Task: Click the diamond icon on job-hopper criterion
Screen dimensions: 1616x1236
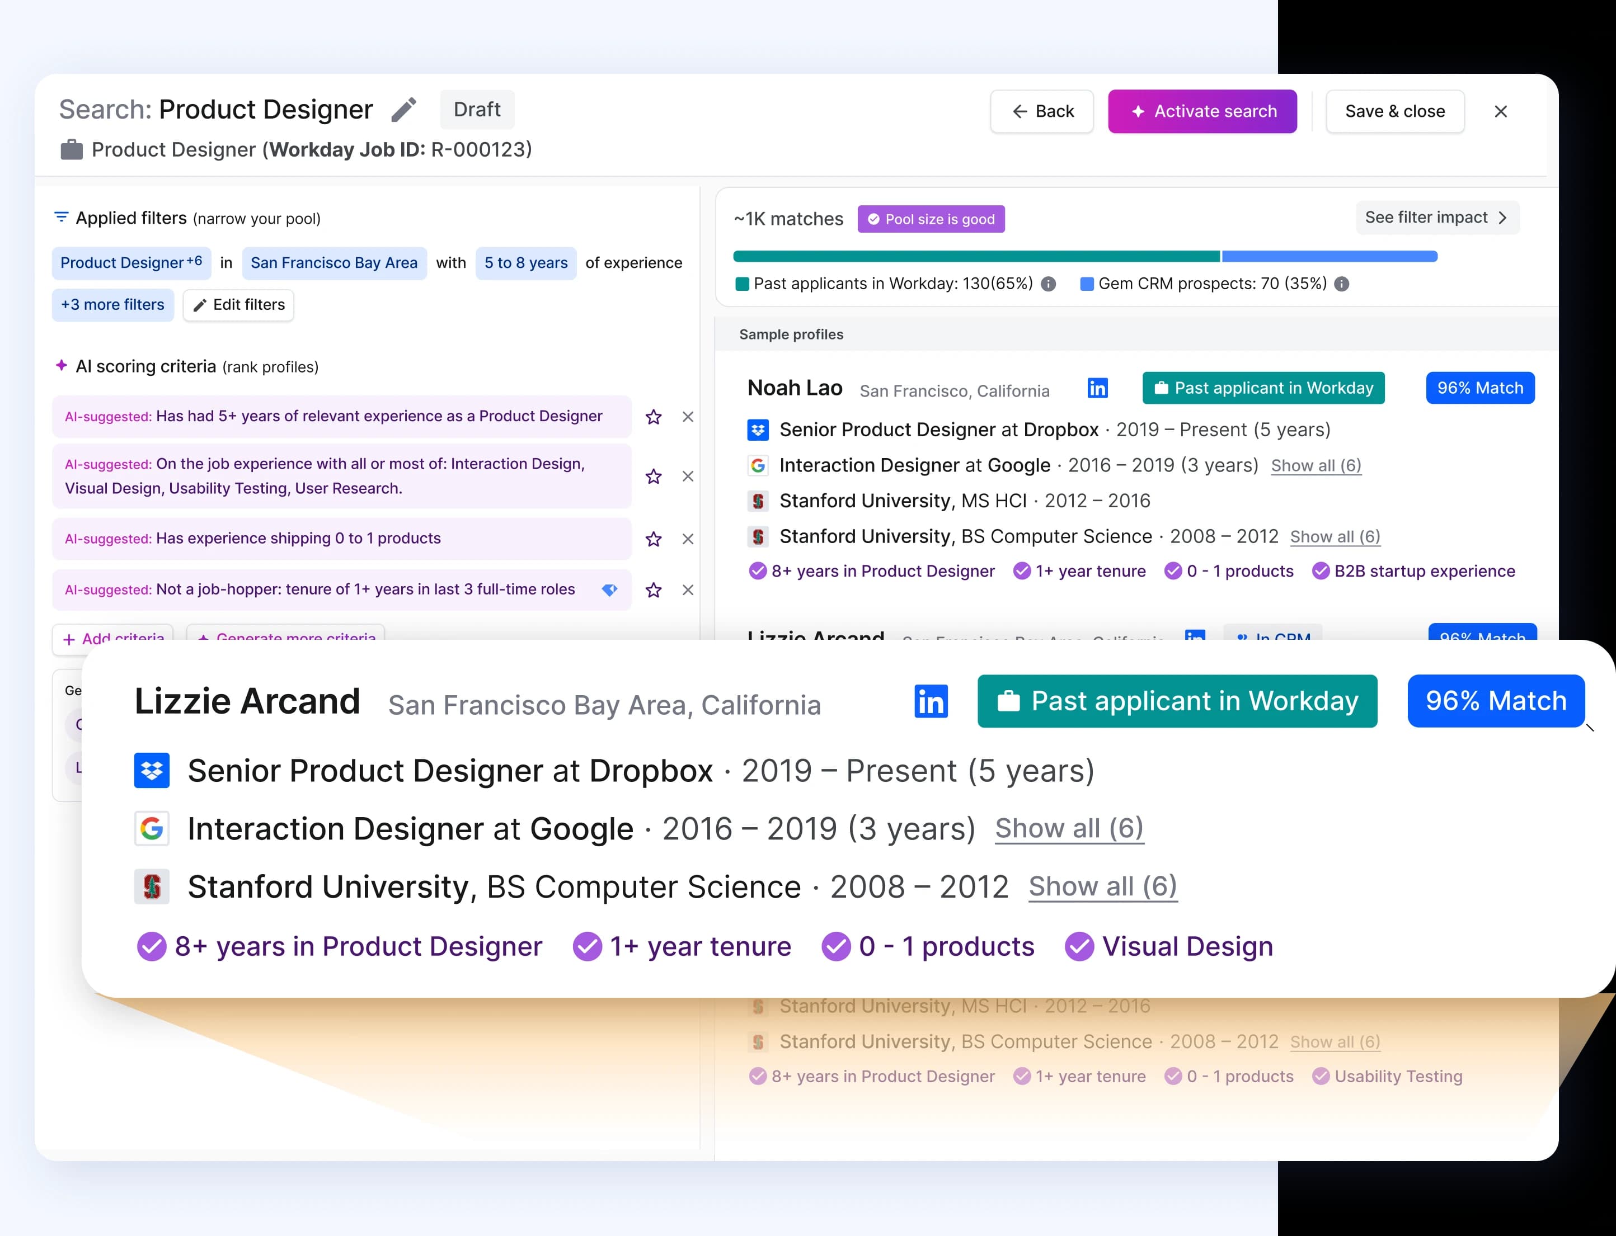Action: 609,590
